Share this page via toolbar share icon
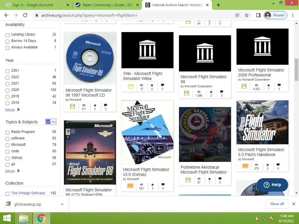Screen dimensions: 299x224 [x=237, y=15]
